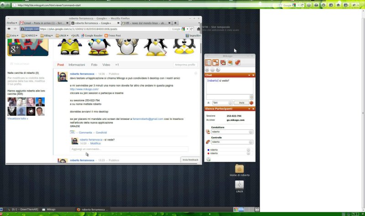Click Mikogo chat message input field
Screen dimensions: 365x216
[x=228, y=97]
